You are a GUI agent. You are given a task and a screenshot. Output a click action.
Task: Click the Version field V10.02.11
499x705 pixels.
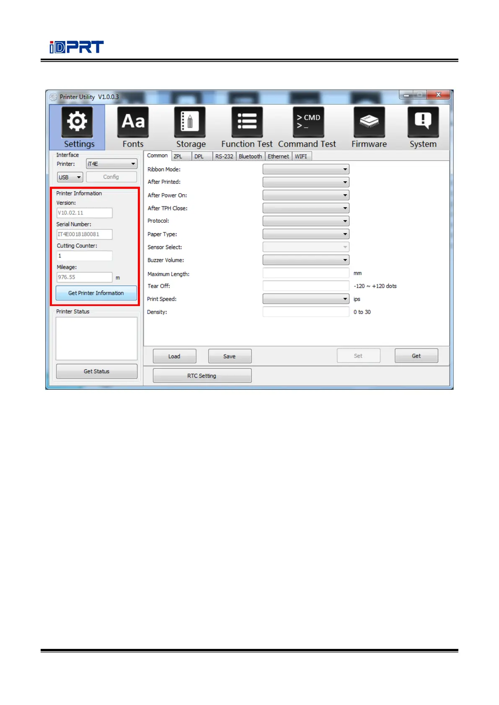click(84, 213)
